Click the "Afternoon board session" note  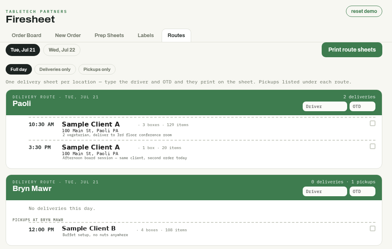point(125,158)
